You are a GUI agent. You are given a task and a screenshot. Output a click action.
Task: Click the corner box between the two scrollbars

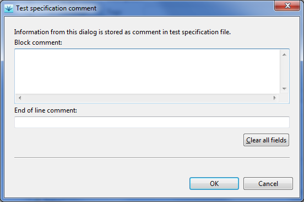coord(284,98)
